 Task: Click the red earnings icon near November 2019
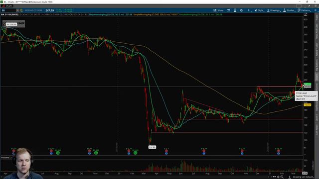(x=89, y=151)
